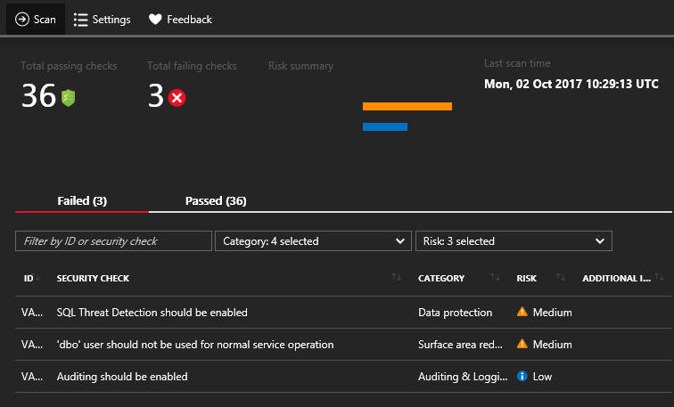This screenshot has width=674, height=407.
Task: Click the green passing checks shield icon
Action: coord(69,97)
